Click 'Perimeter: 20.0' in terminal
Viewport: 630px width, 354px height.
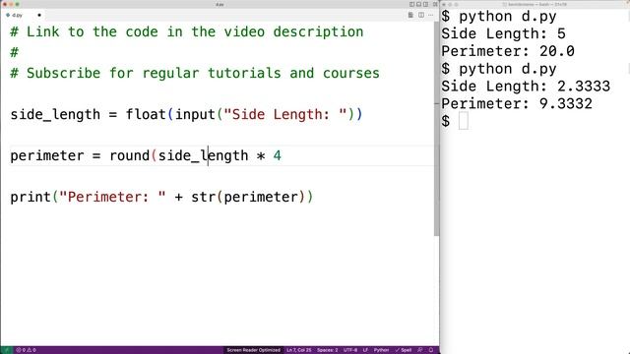508,51
